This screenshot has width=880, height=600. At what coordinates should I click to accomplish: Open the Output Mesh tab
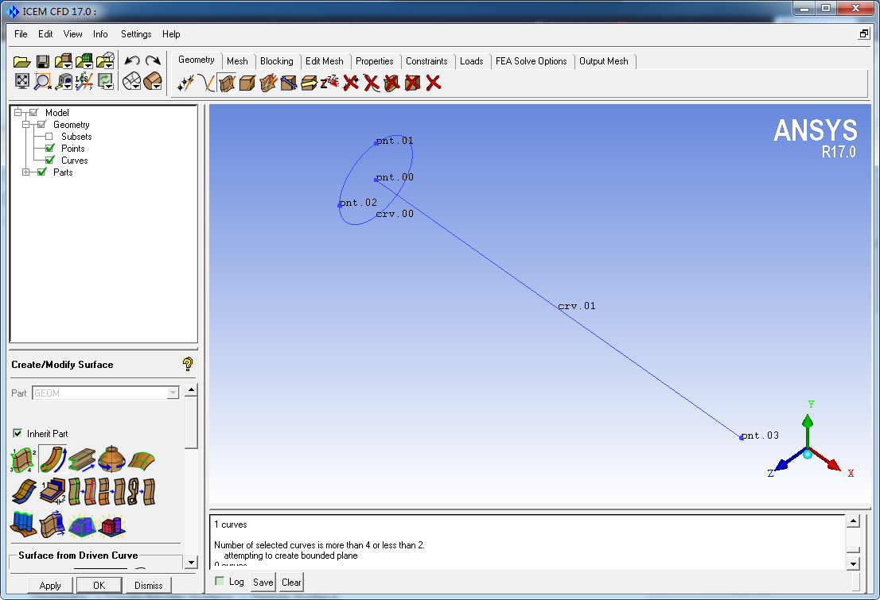coord(604,61)
